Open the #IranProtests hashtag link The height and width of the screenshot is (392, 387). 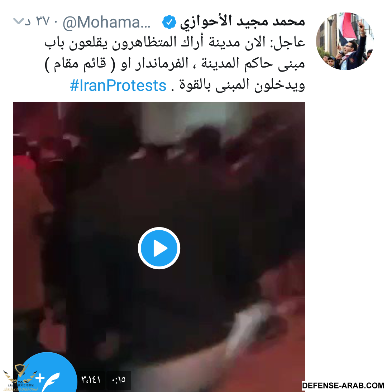[118, 85]
